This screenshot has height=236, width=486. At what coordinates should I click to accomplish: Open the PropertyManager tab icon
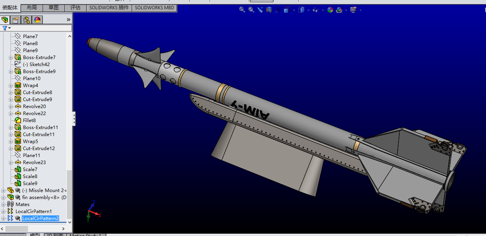16,19
